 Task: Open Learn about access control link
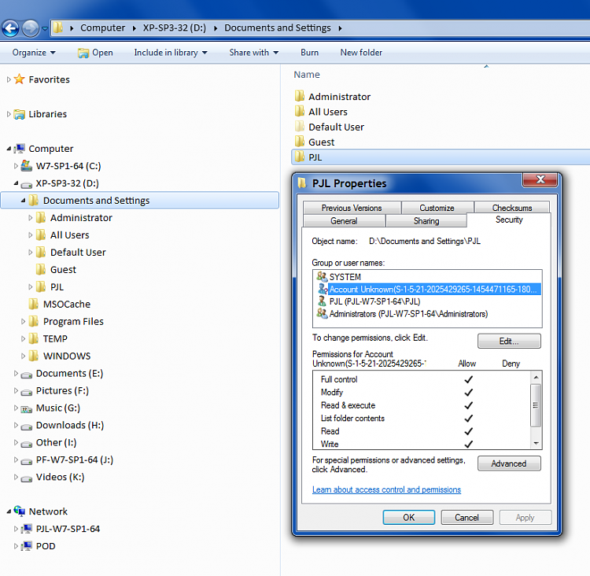click(386, 489)
